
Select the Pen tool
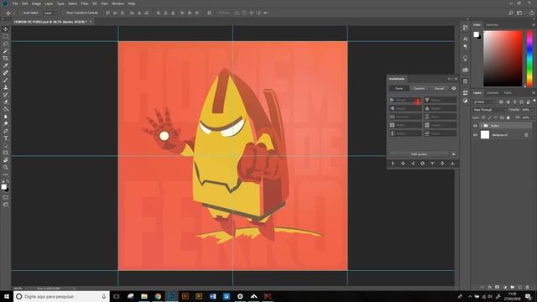tap(6, 131)
